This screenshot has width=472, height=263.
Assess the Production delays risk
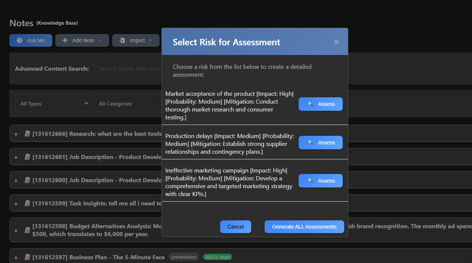(320, 143)
